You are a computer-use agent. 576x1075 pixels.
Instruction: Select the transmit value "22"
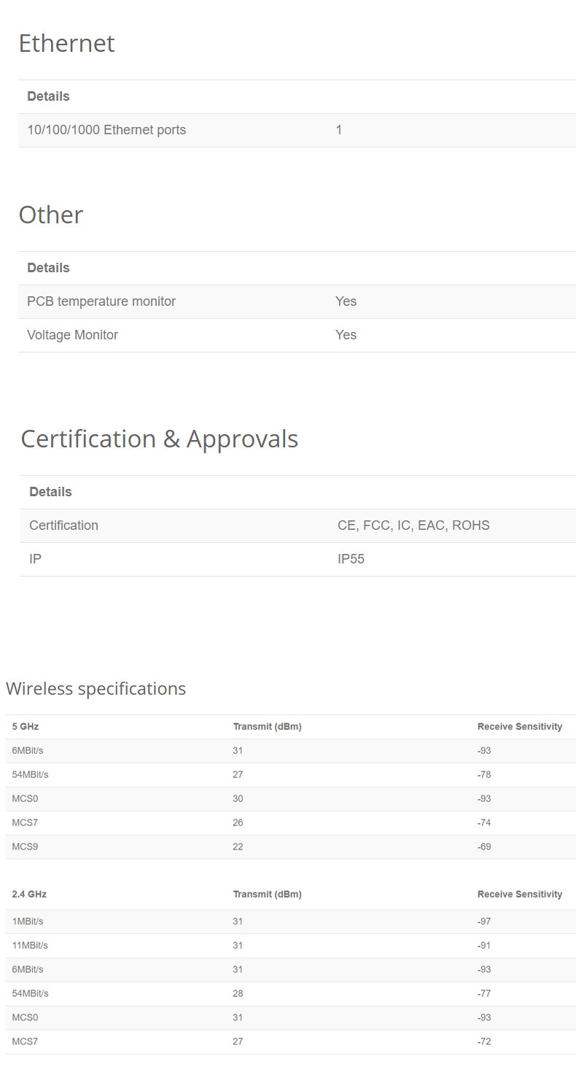tap(238, 847)
